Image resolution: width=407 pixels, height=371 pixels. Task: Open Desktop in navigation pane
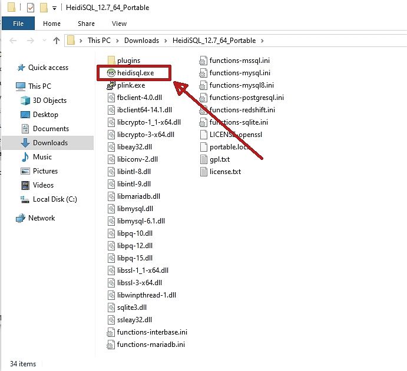pos(45,115)
